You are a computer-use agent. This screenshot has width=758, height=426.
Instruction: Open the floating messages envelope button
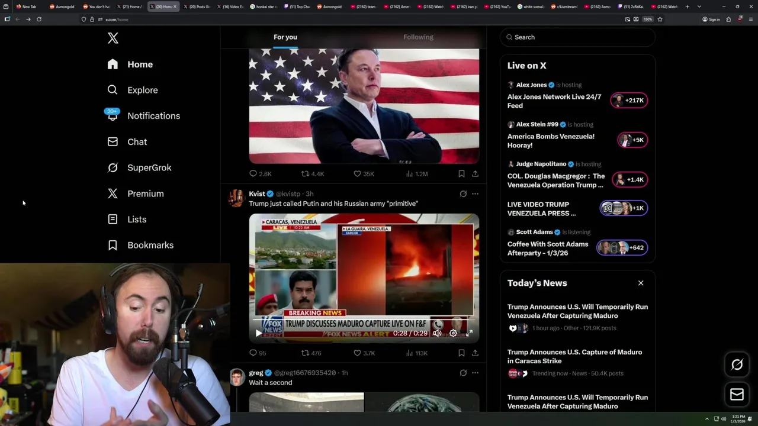pos(737,394)
